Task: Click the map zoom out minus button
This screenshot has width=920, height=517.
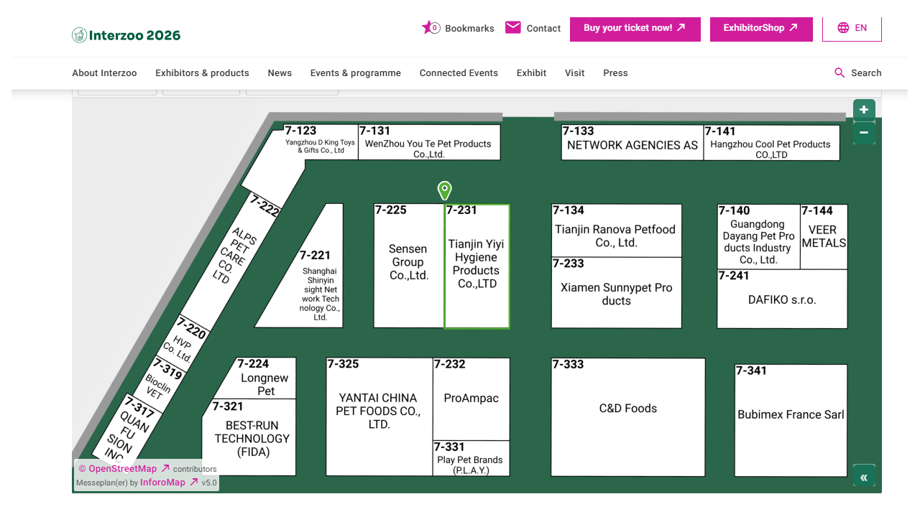Action: (x=864, y=133)
